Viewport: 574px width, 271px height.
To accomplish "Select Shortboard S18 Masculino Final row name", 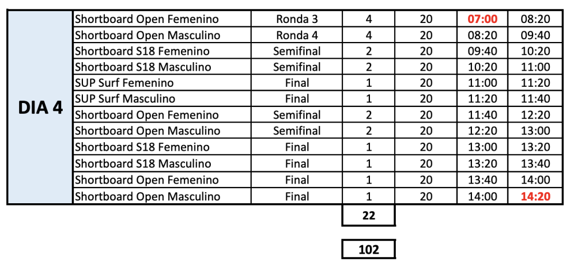I will tap(162, 163).
